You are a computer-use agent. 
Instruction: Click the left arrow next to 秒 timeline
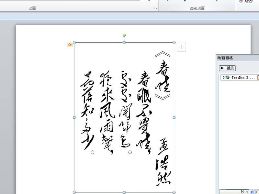point(252,192)
